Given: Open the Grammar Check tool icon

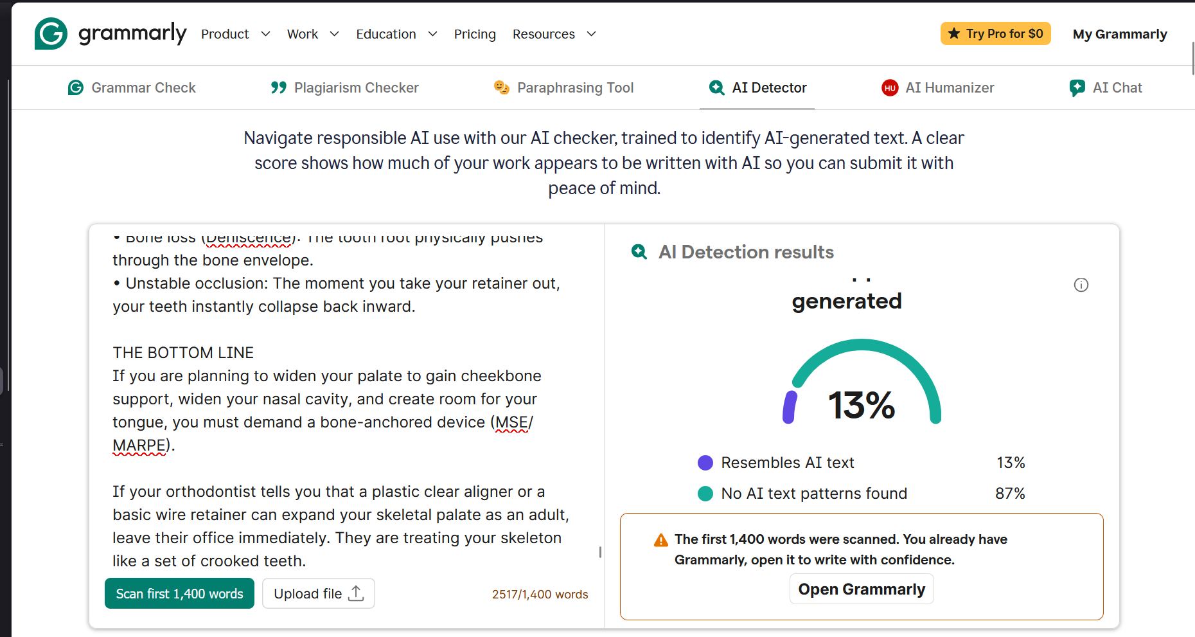Looking at the screenshot, I should point(76,87).
